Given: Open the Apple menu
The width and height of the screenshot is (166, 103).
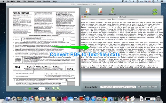Looking at the screenshot, I should click(4, 1).
